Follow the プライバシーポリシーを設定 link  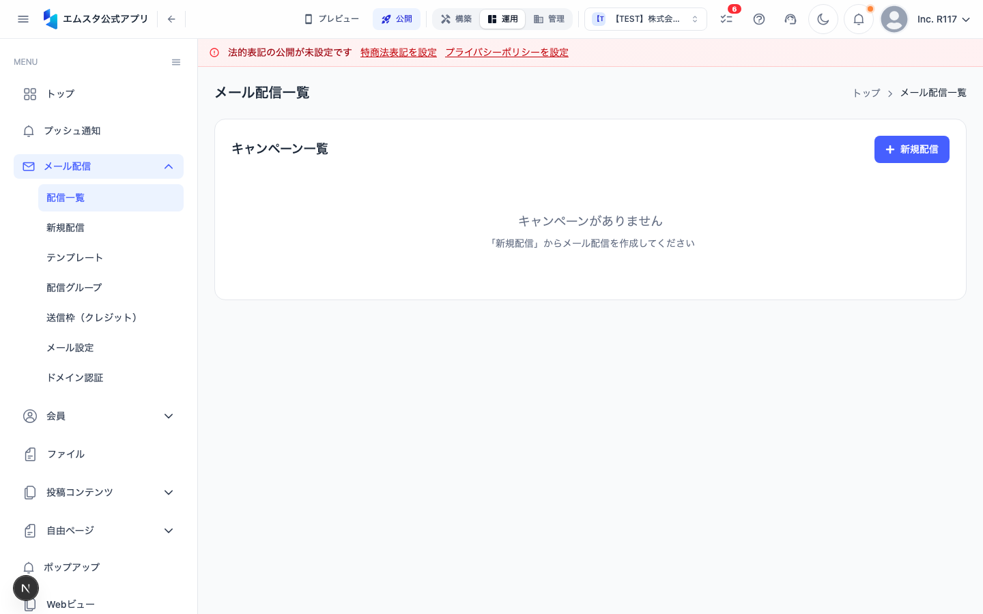tap(507, 53)
